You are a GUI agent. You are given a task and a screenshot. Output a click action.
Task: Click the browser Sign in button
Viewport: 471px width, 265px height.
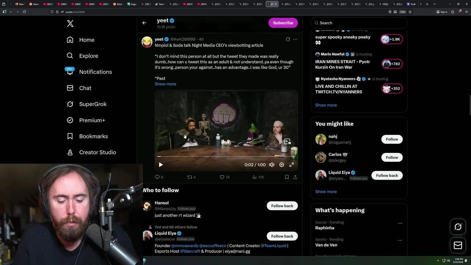[x=442, y=12]
